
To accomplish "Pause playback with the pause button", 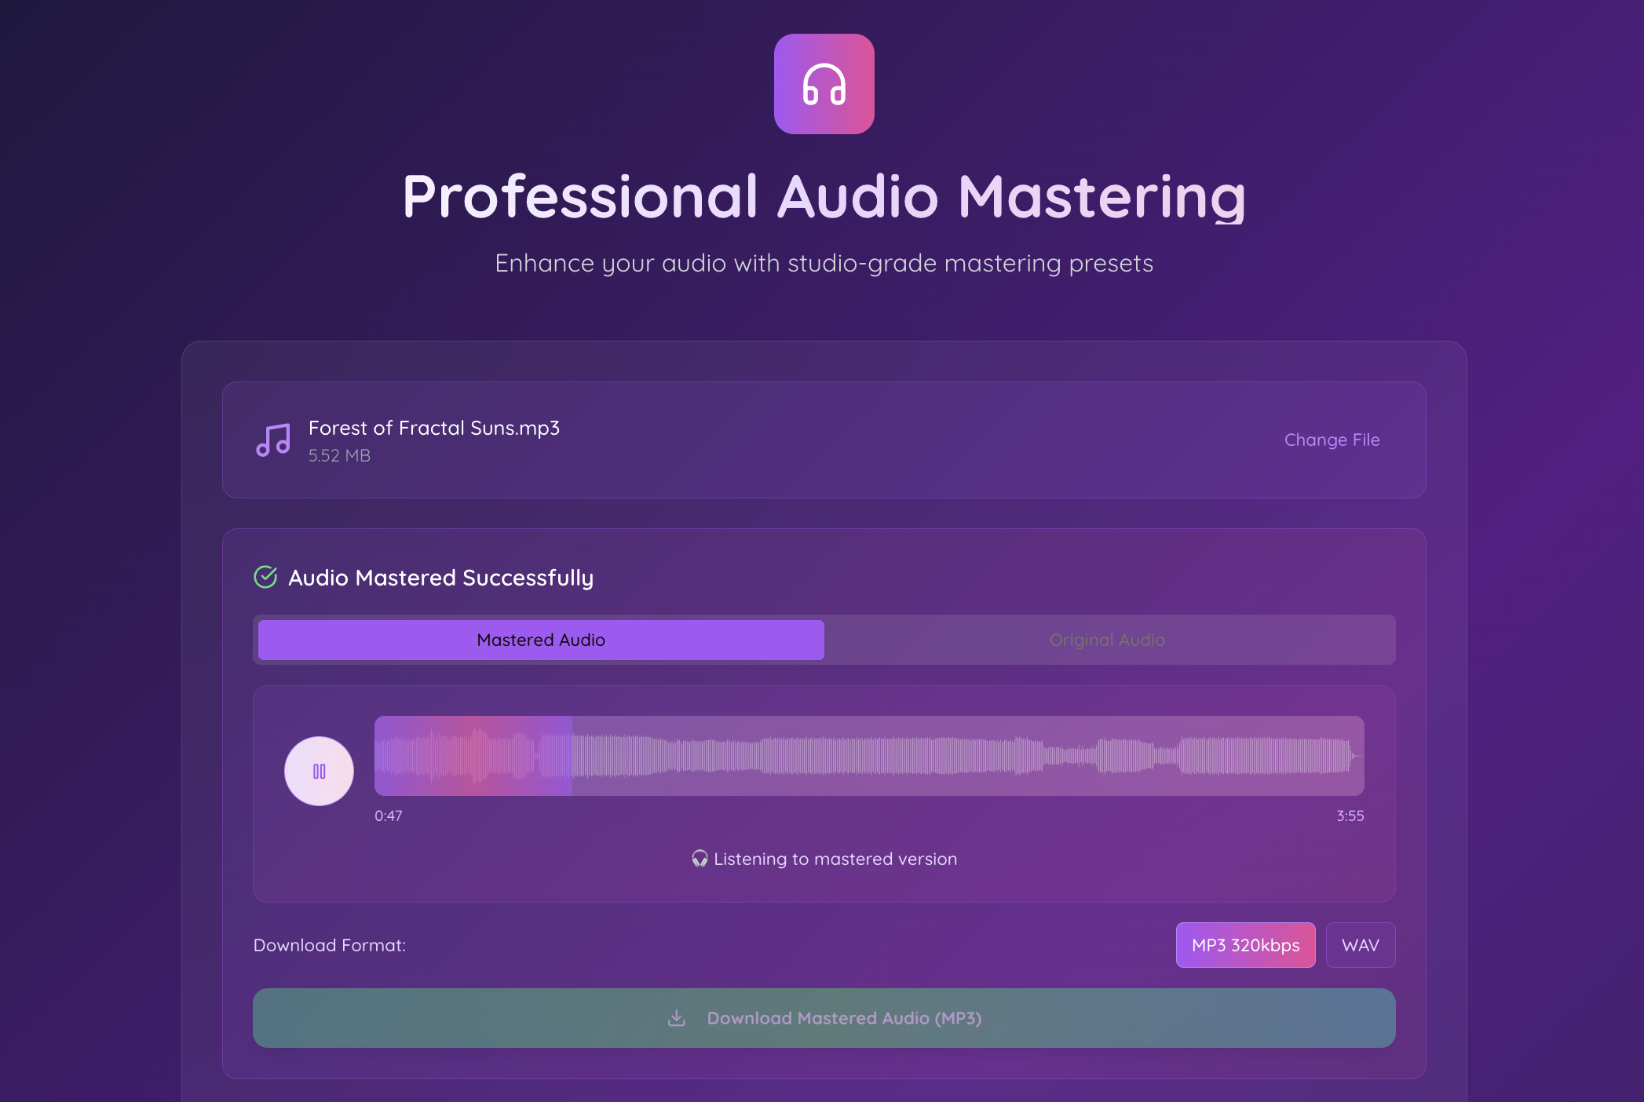I will click(319, 771).
